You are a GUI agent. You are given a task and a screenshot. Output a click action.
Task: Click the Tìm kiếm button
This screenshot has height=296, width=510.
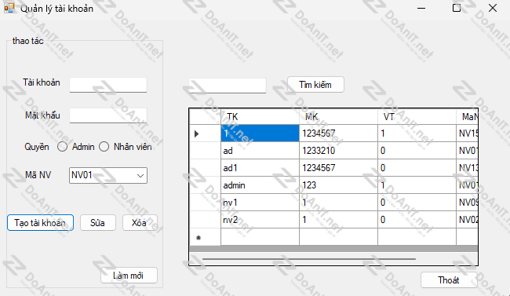point(315,85)
